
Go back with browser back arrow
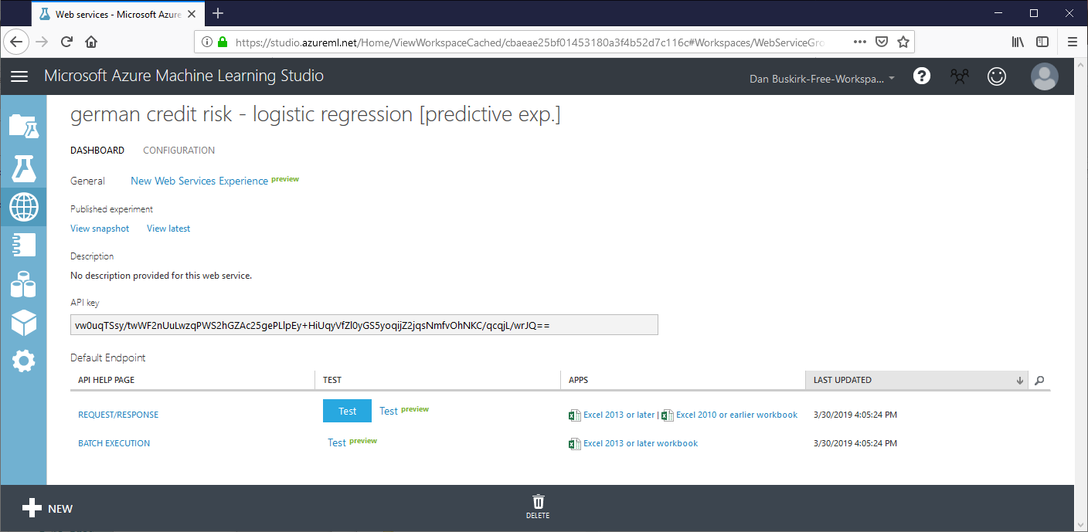coord(18,42)
